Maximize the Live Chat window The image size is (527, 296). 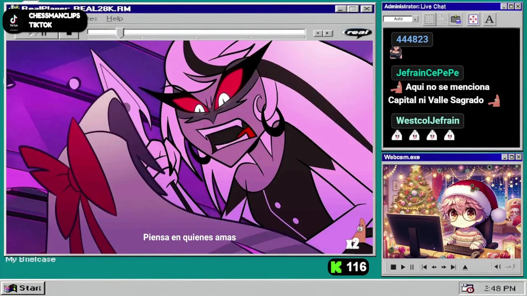pyautogui.click(x=511, y=7)
